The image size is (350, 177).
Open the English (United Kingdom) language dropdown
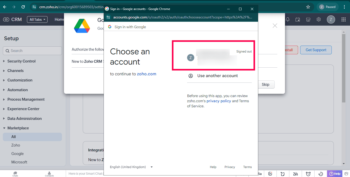click(x=131, y=167)
